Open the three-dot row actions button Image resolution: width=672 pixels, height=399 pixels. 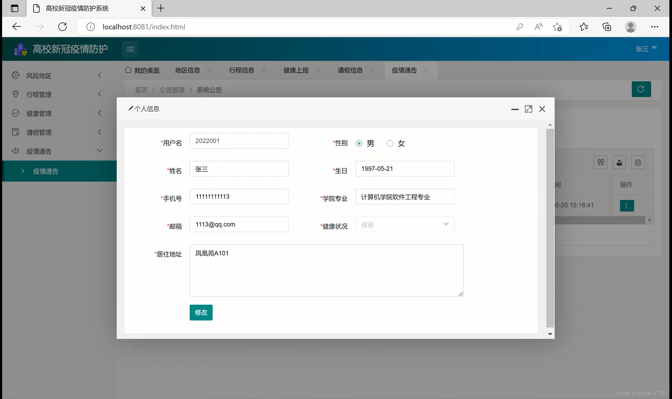point(627,206)
